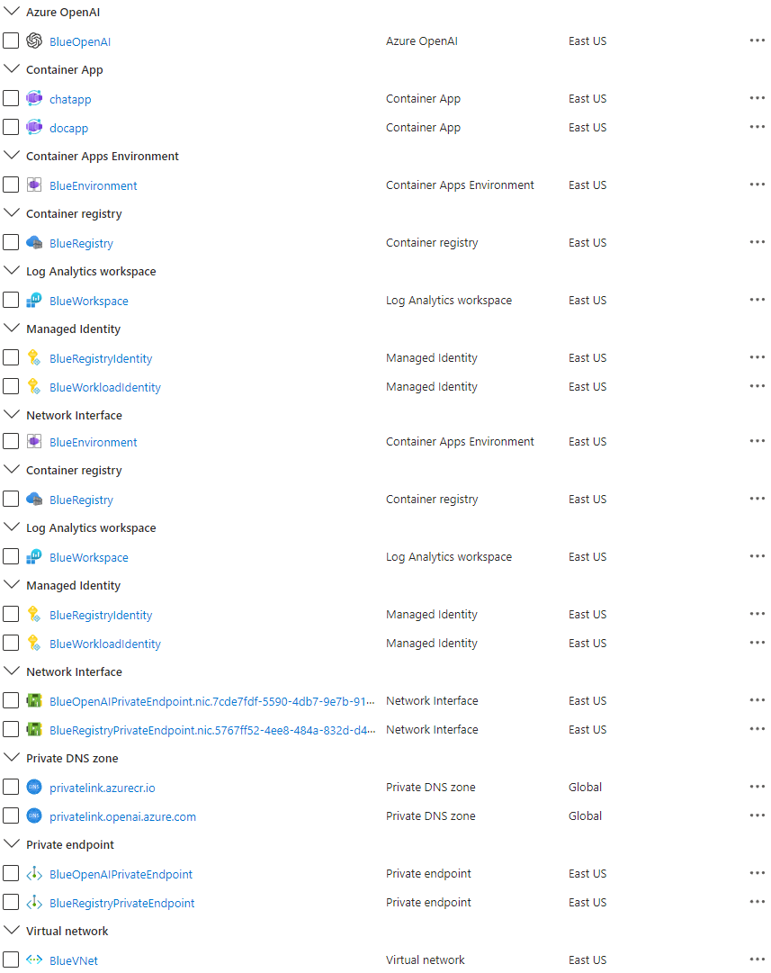
Task: Collapse the Container App group
Action: pyautogui.click(x=11, y=69)
